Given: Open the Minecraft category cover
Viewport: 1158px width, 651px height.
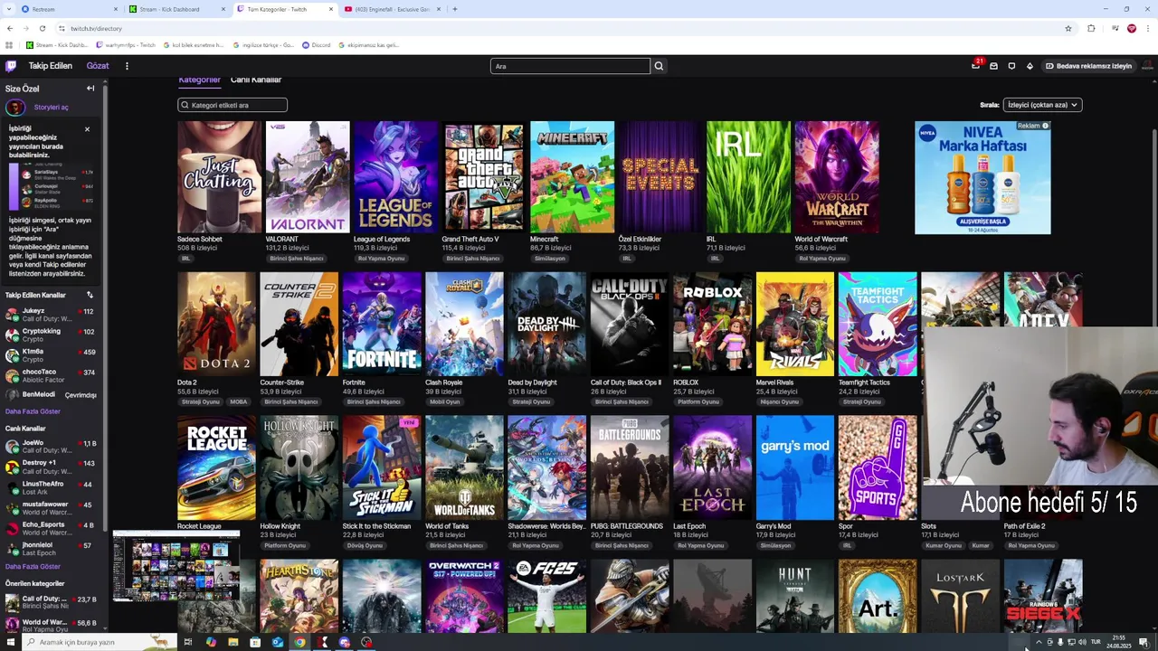Looking at the screenshot, I should pyautogui.click(x=572, y=177).
